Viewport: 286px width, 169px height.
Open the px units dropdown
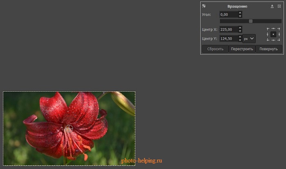[249, 38]
